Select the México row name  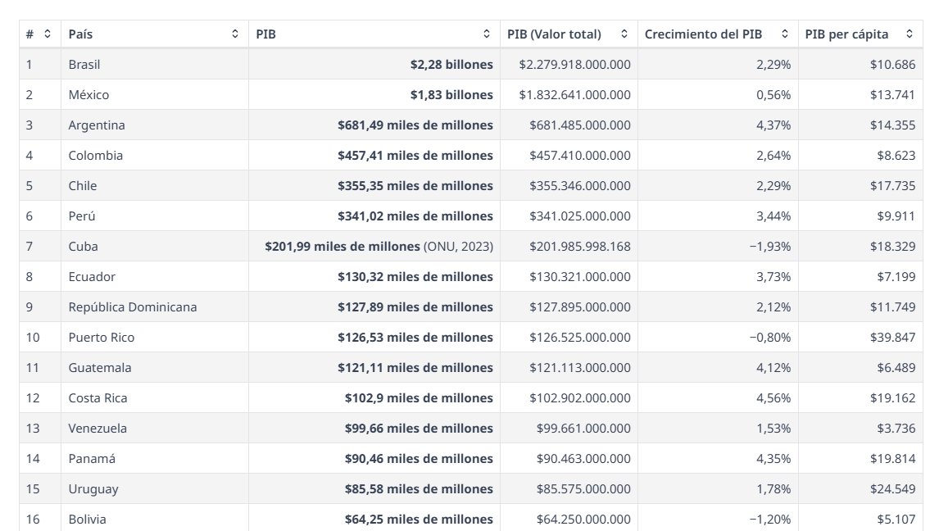pos(88,94)
